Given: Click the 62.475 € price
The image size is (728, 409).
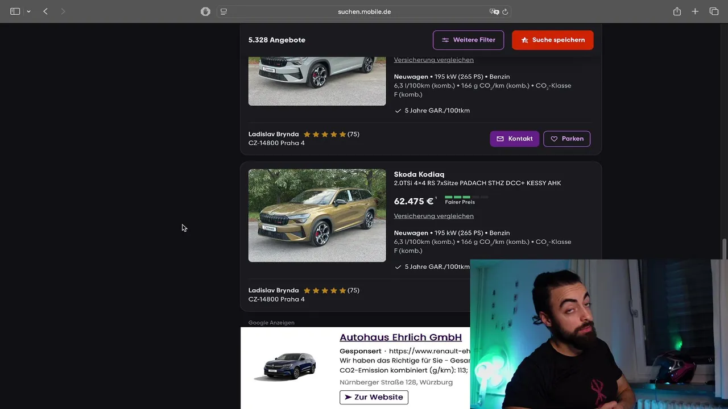Looking at the screenshot, I should (x=413, y=201).
